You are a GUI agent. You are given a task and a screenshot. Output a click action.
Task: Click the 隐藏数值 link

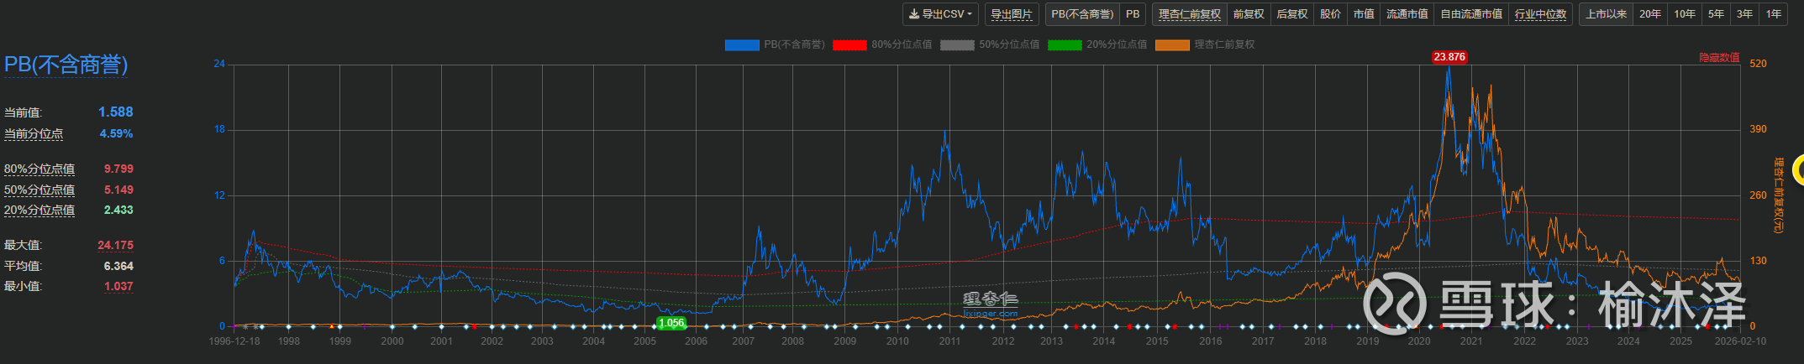pos(1719,58)
